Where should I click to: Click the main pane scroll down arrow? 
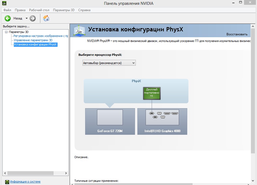tap(253, 181)
